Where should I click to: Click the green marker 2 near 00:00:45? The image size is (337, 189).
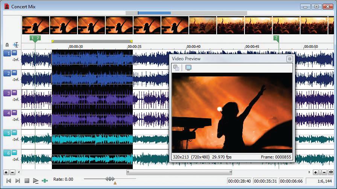pyautogui.click(x=276, y=38)
